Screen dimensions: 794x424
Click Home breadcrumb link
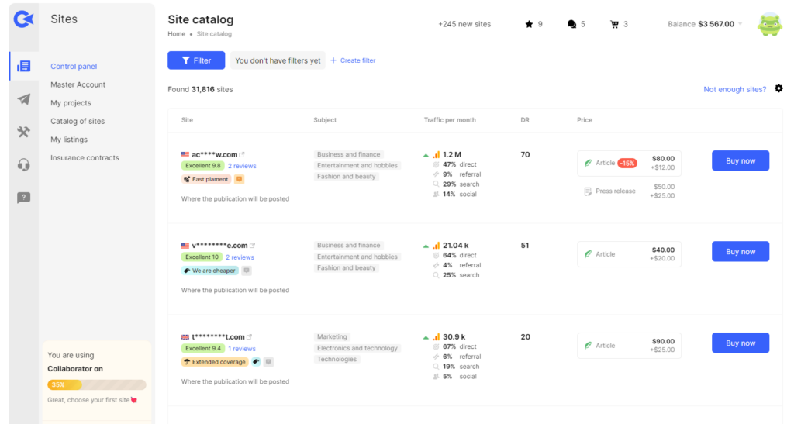pyautogui.click(x=176, y=34)
